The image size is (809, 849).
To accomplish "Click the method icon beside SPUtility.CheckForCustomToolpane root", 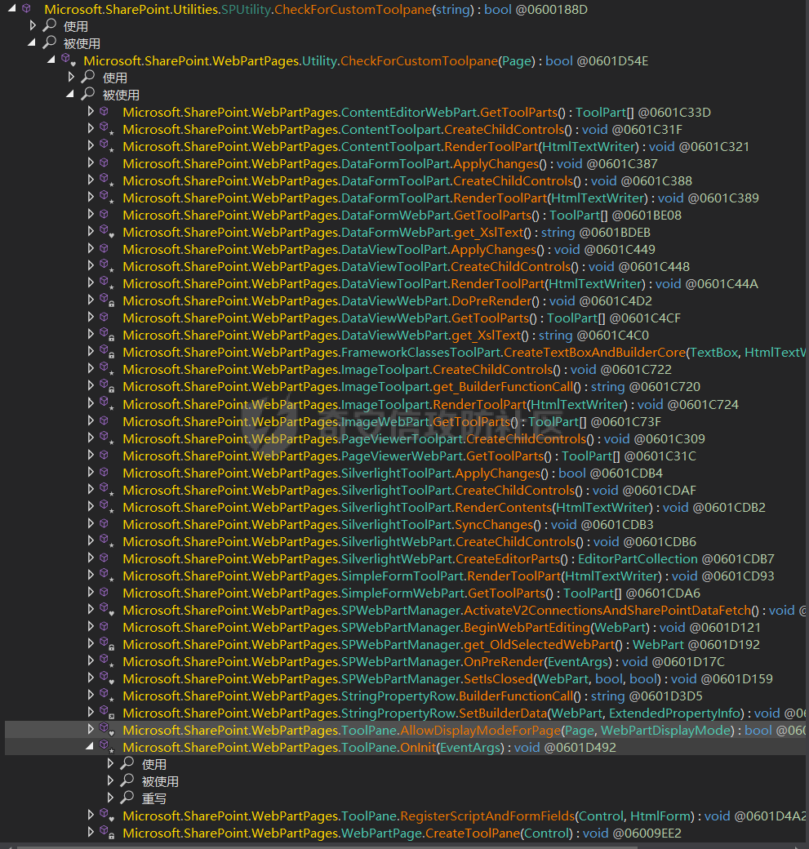I will [26, 9].
